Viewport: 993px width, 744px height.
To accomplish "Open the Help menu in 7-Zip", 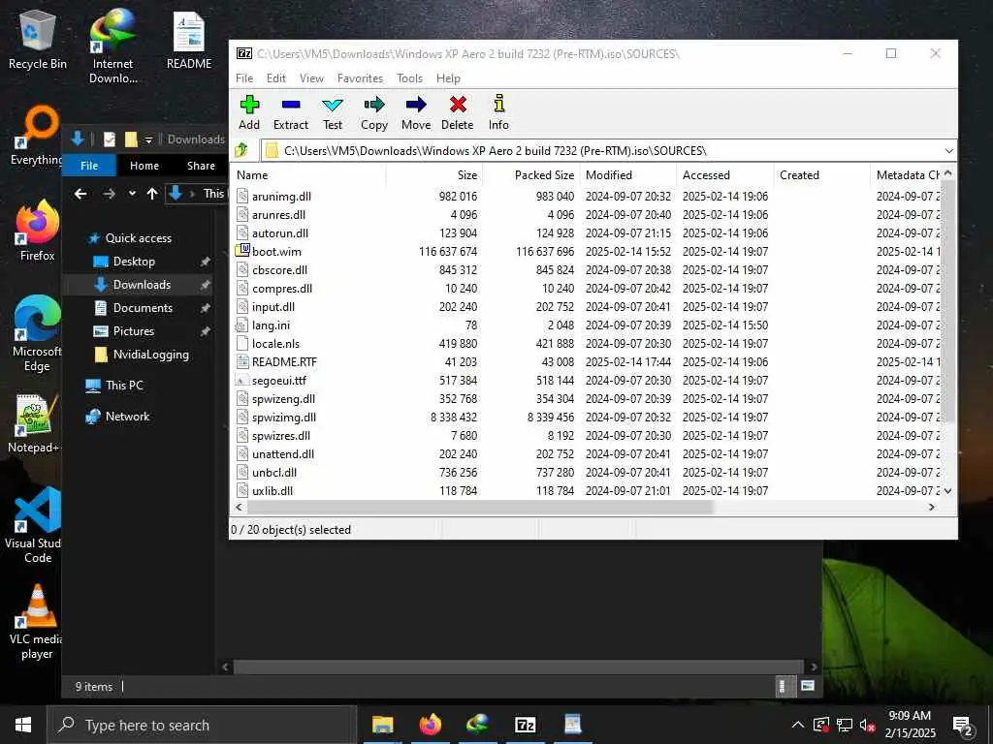I will (x=448, y=78).
